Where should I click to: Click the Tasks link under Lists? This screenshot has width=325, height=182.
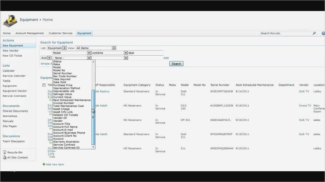7,81
